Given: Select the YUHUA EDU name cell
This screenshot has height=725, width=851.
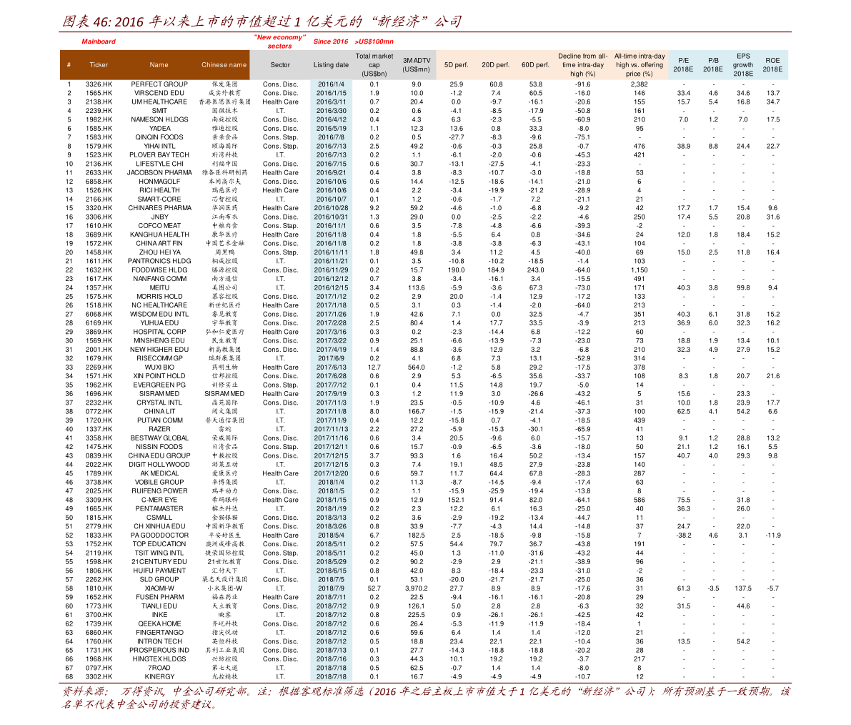Looking at the screenshot, I should coord(159,322).
